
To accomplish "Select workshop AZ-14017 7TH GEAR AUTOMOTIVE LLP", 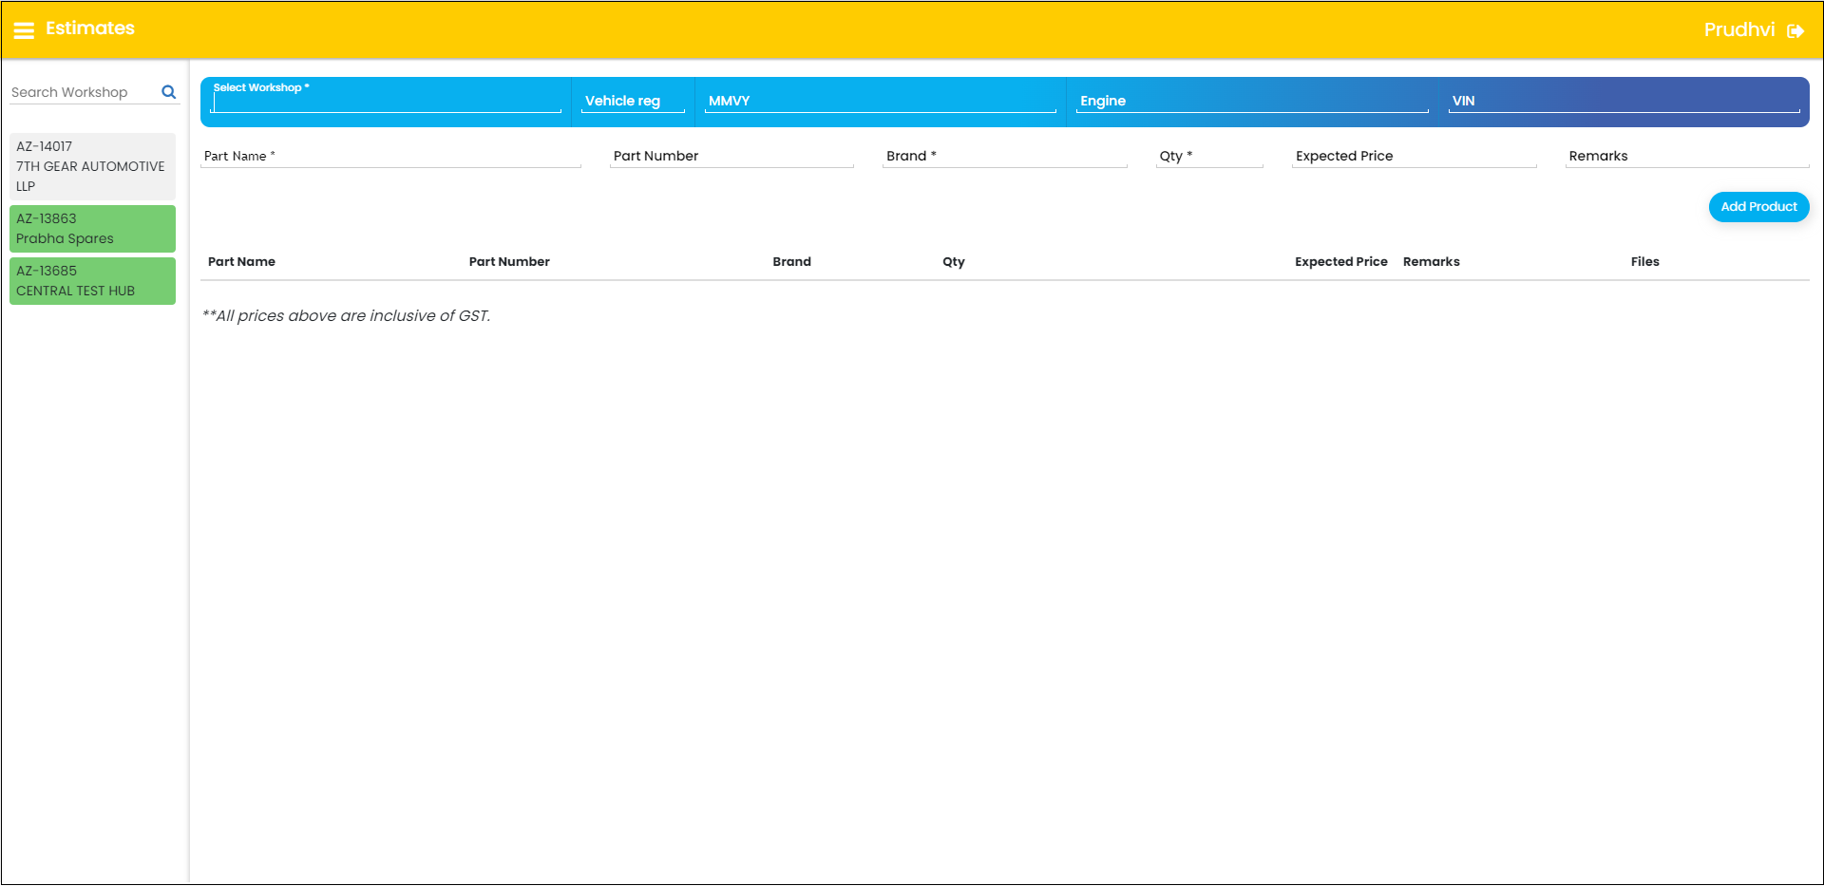I will 92,166.
